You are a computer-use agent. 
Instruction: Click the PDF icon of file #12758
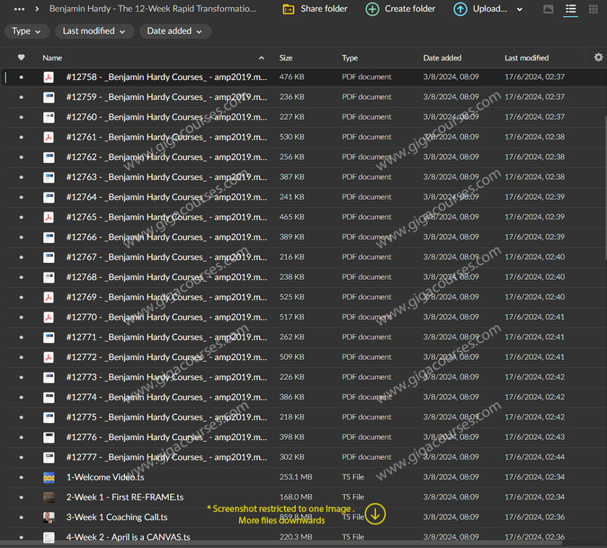[x=49, y=77]
